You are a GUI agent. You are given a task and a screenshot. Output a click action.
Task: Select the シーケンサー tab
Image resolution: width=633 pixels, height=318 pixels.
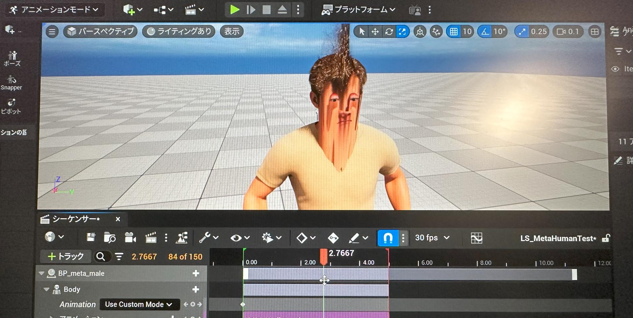click(x=76, y=219)
